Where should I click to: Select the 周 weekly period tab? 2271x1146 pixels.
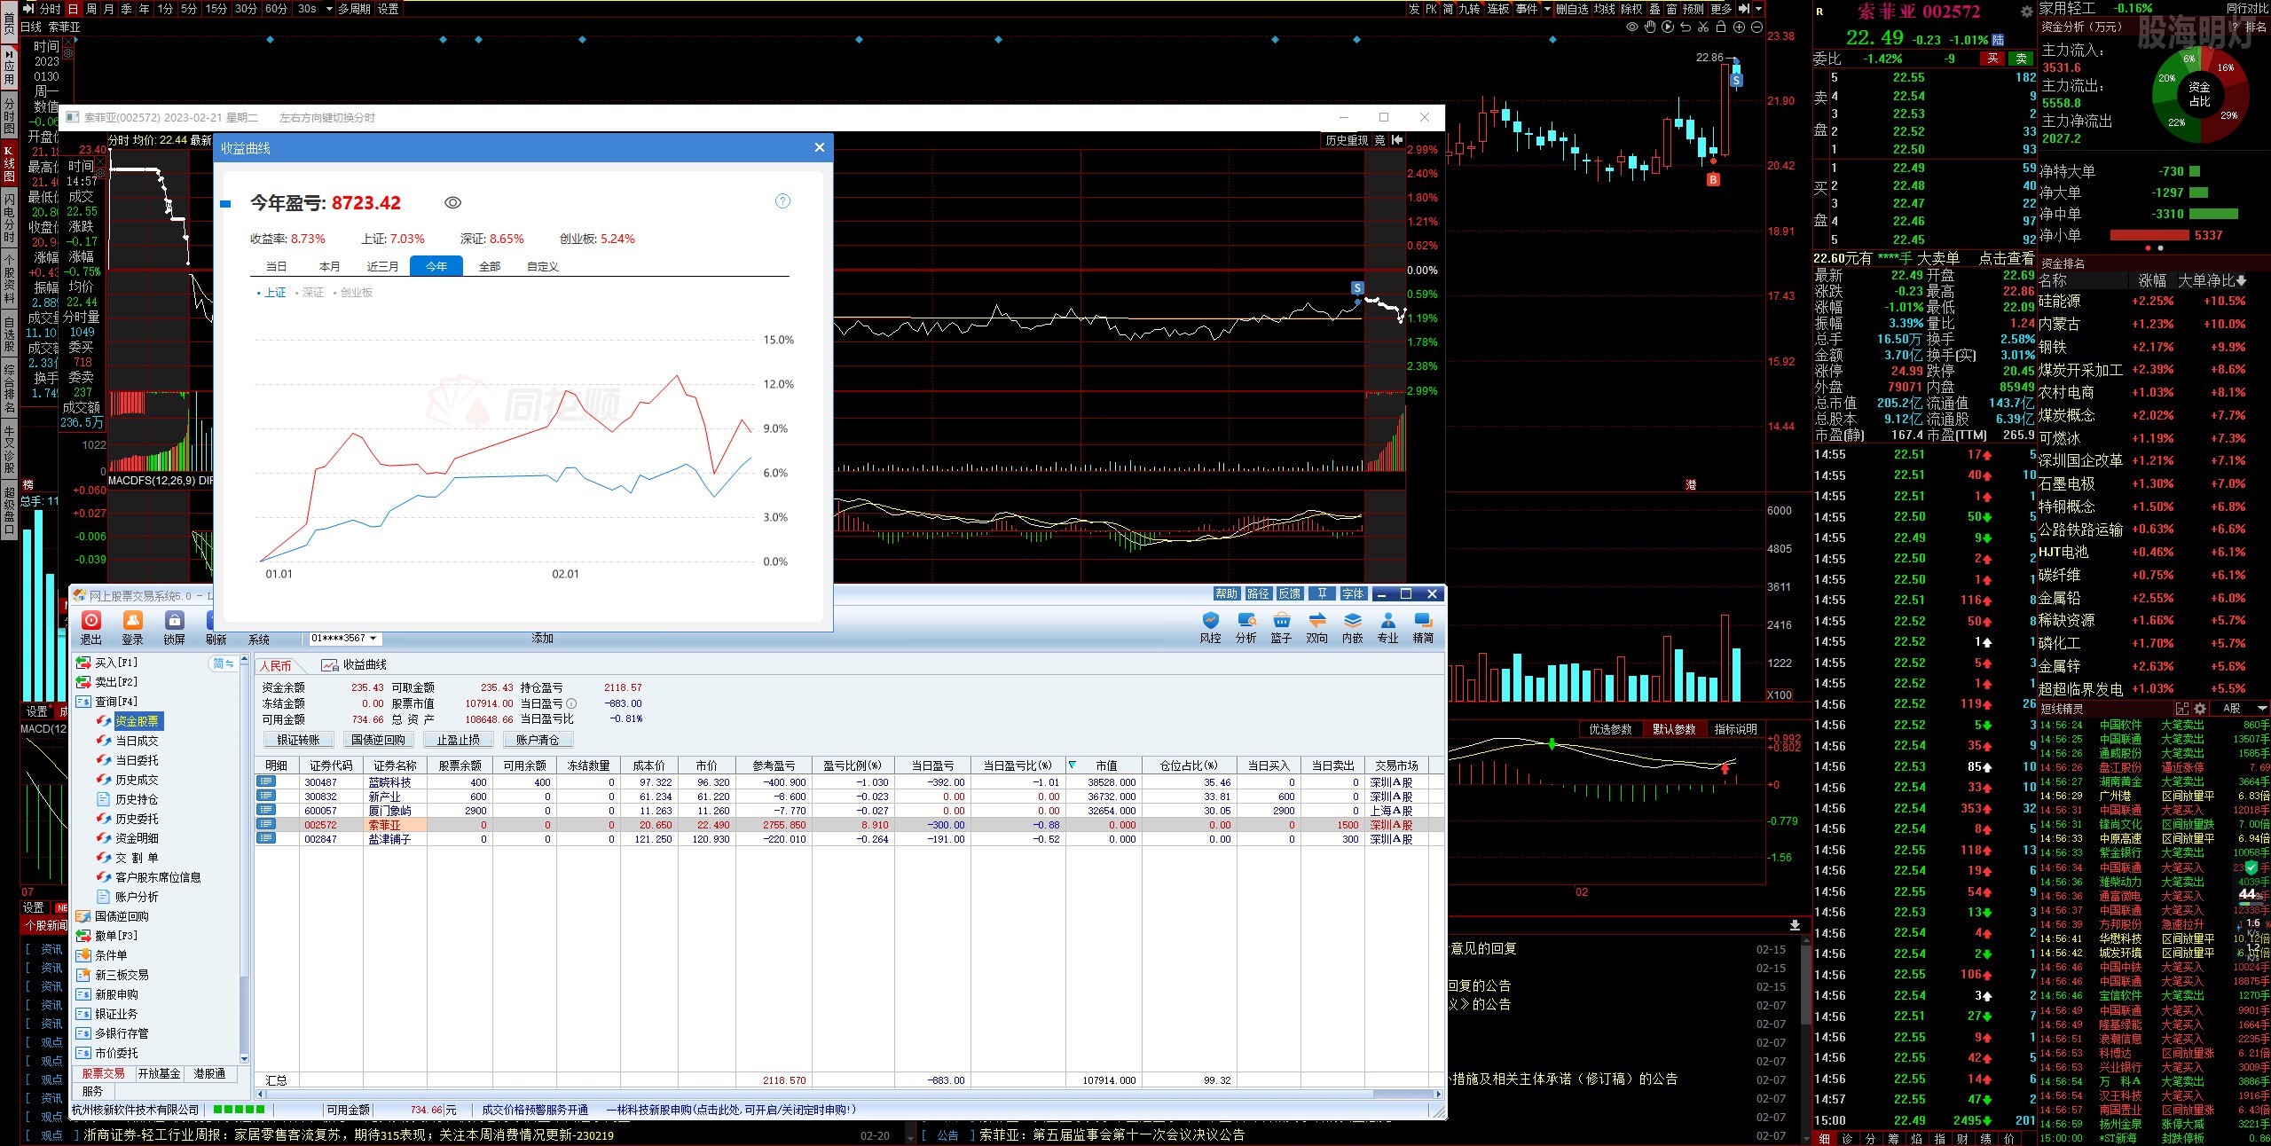pos(90,9)
